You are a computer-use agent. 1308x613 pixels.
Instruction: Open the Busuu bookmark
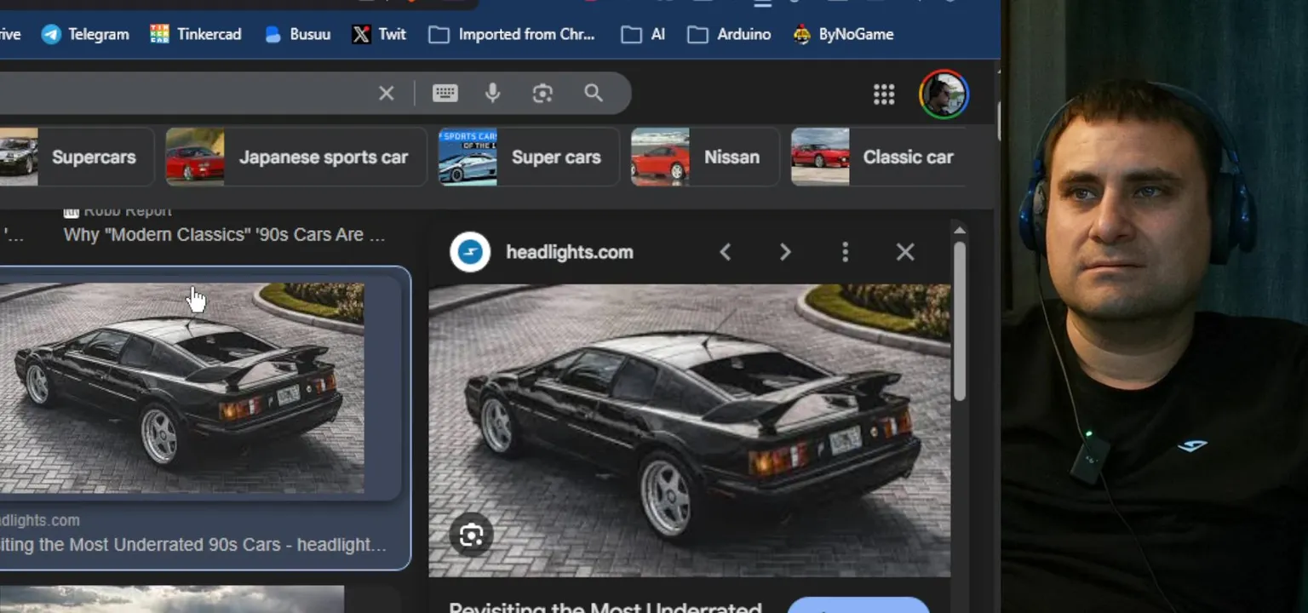297,34
